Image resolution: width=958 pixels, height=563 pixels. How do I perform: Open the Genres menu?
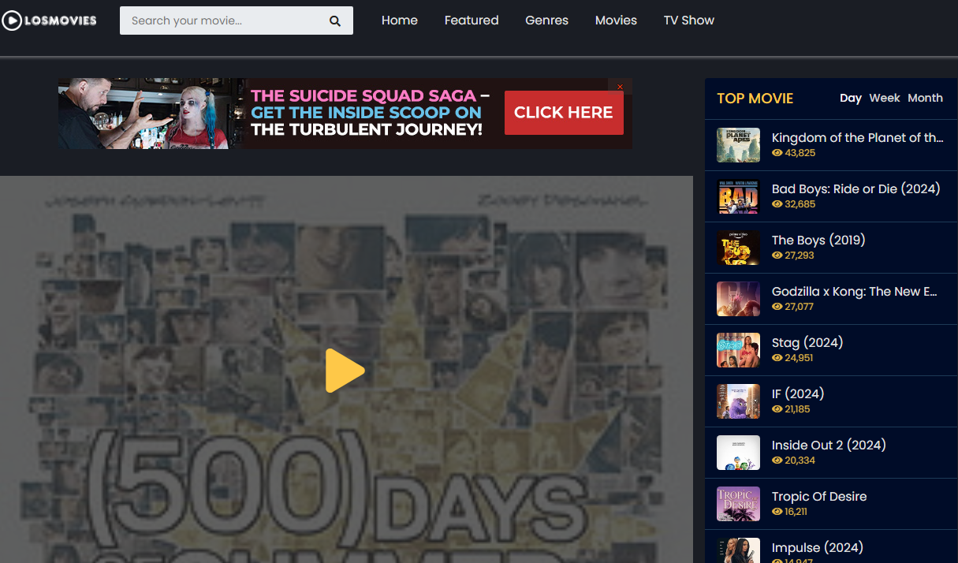[546, 21]
